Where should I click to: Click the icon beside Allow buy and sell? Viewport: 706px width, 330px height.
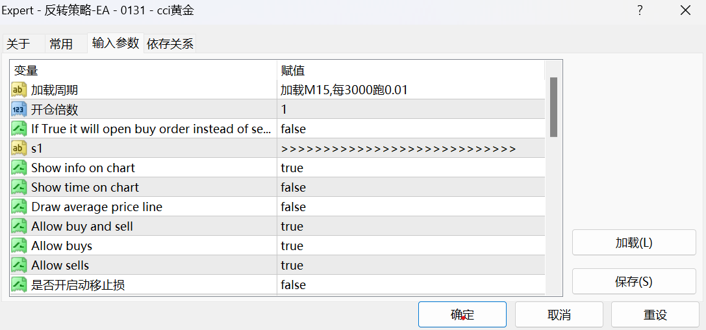click(x=19, y=226)
